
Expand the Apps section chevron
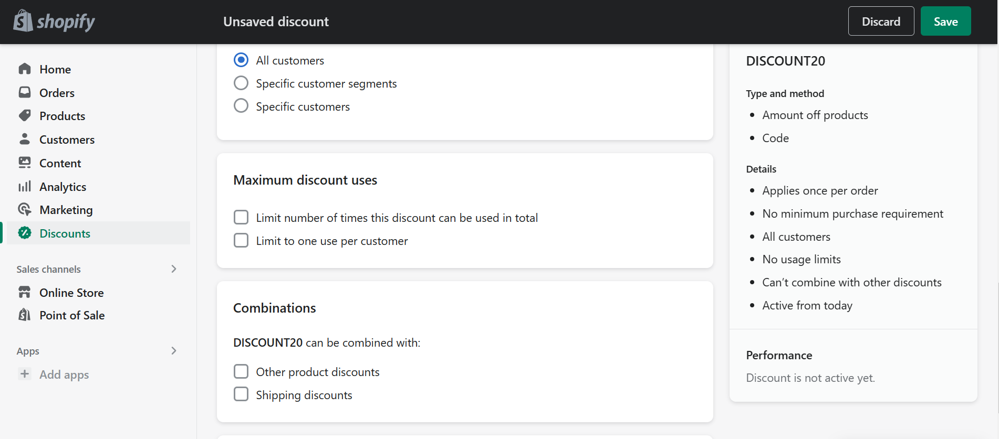[x=174, y=351]
